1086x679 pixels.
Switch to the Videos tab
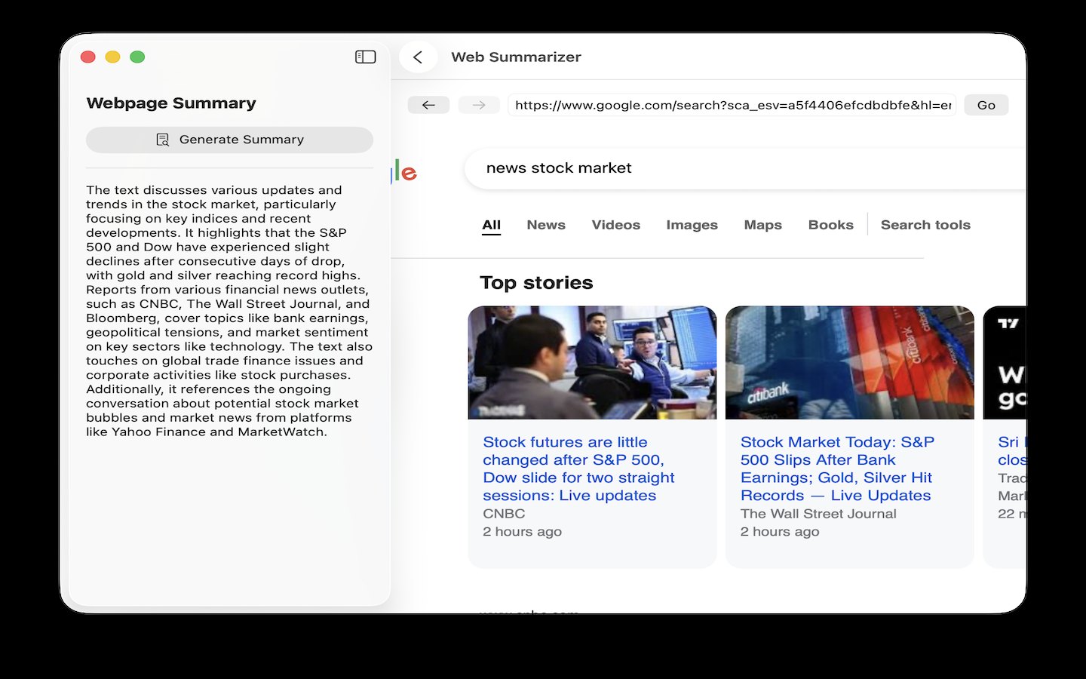pyautogui.click(x=615, y=225)
